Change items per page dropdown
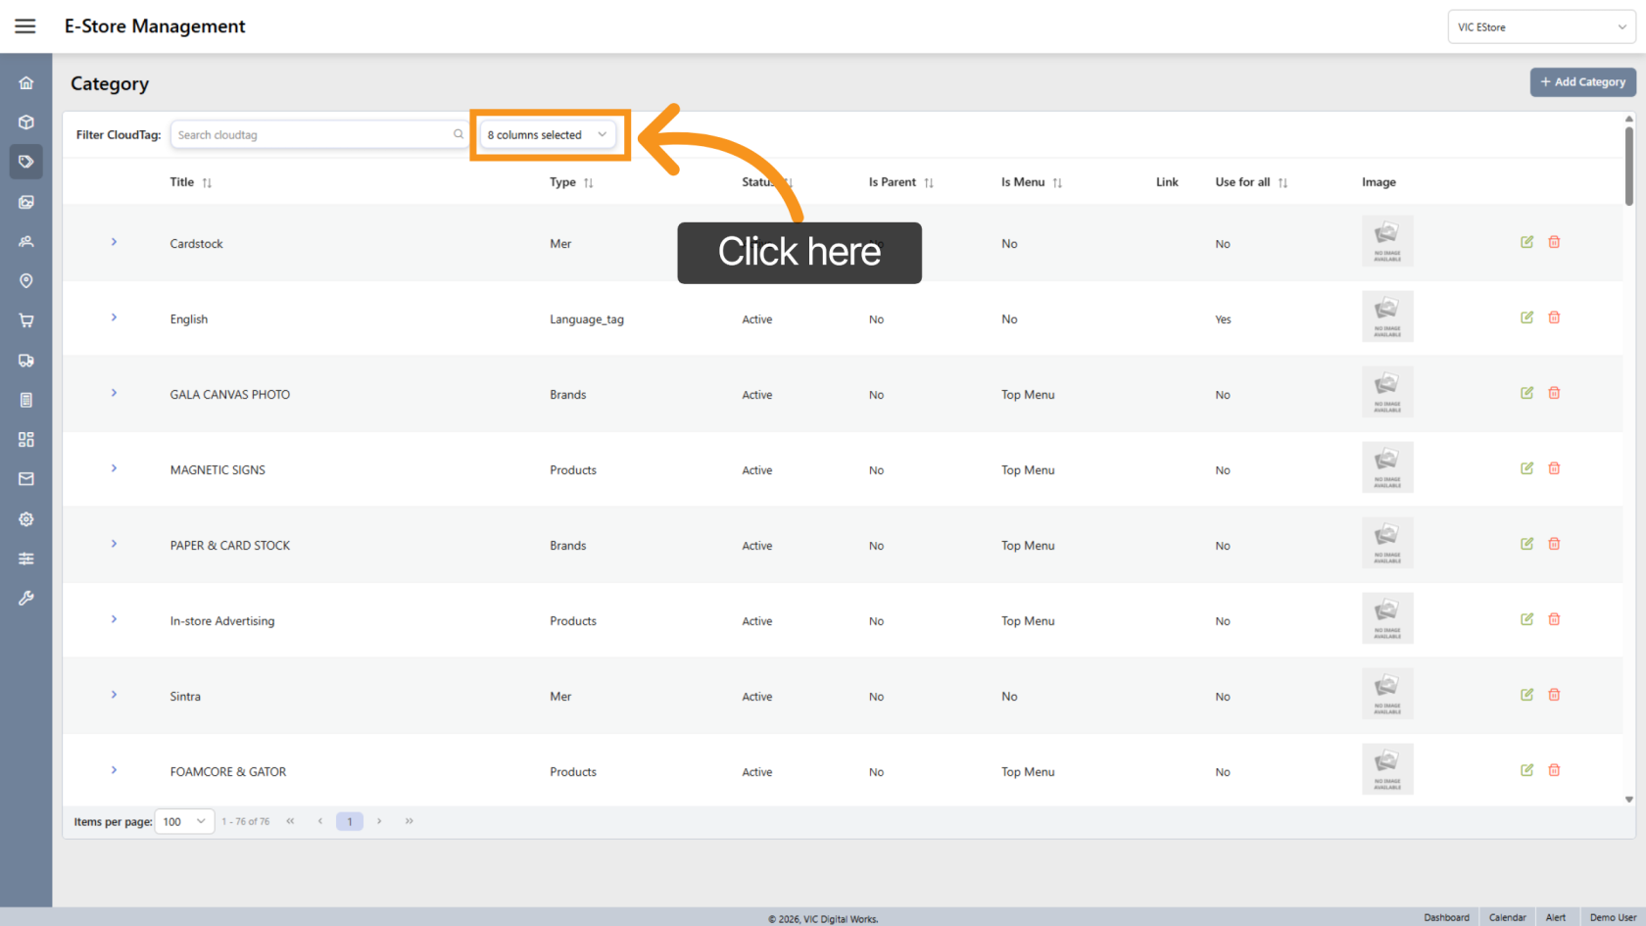1646x926 pixels. (x=184, y=821)
